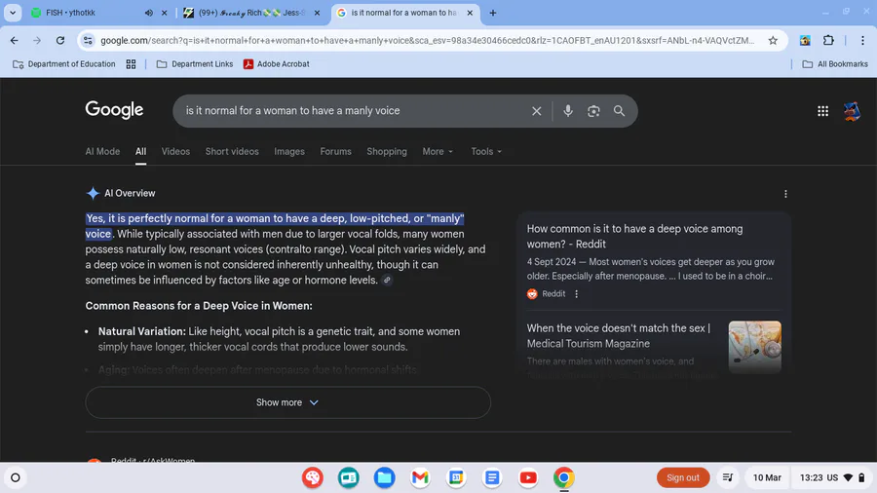Image resolution: width=877 pixels, height=493 pixels.
Task: Launch YouTube from the shelf
Action: pyautogui.click(x=528, y=477)
